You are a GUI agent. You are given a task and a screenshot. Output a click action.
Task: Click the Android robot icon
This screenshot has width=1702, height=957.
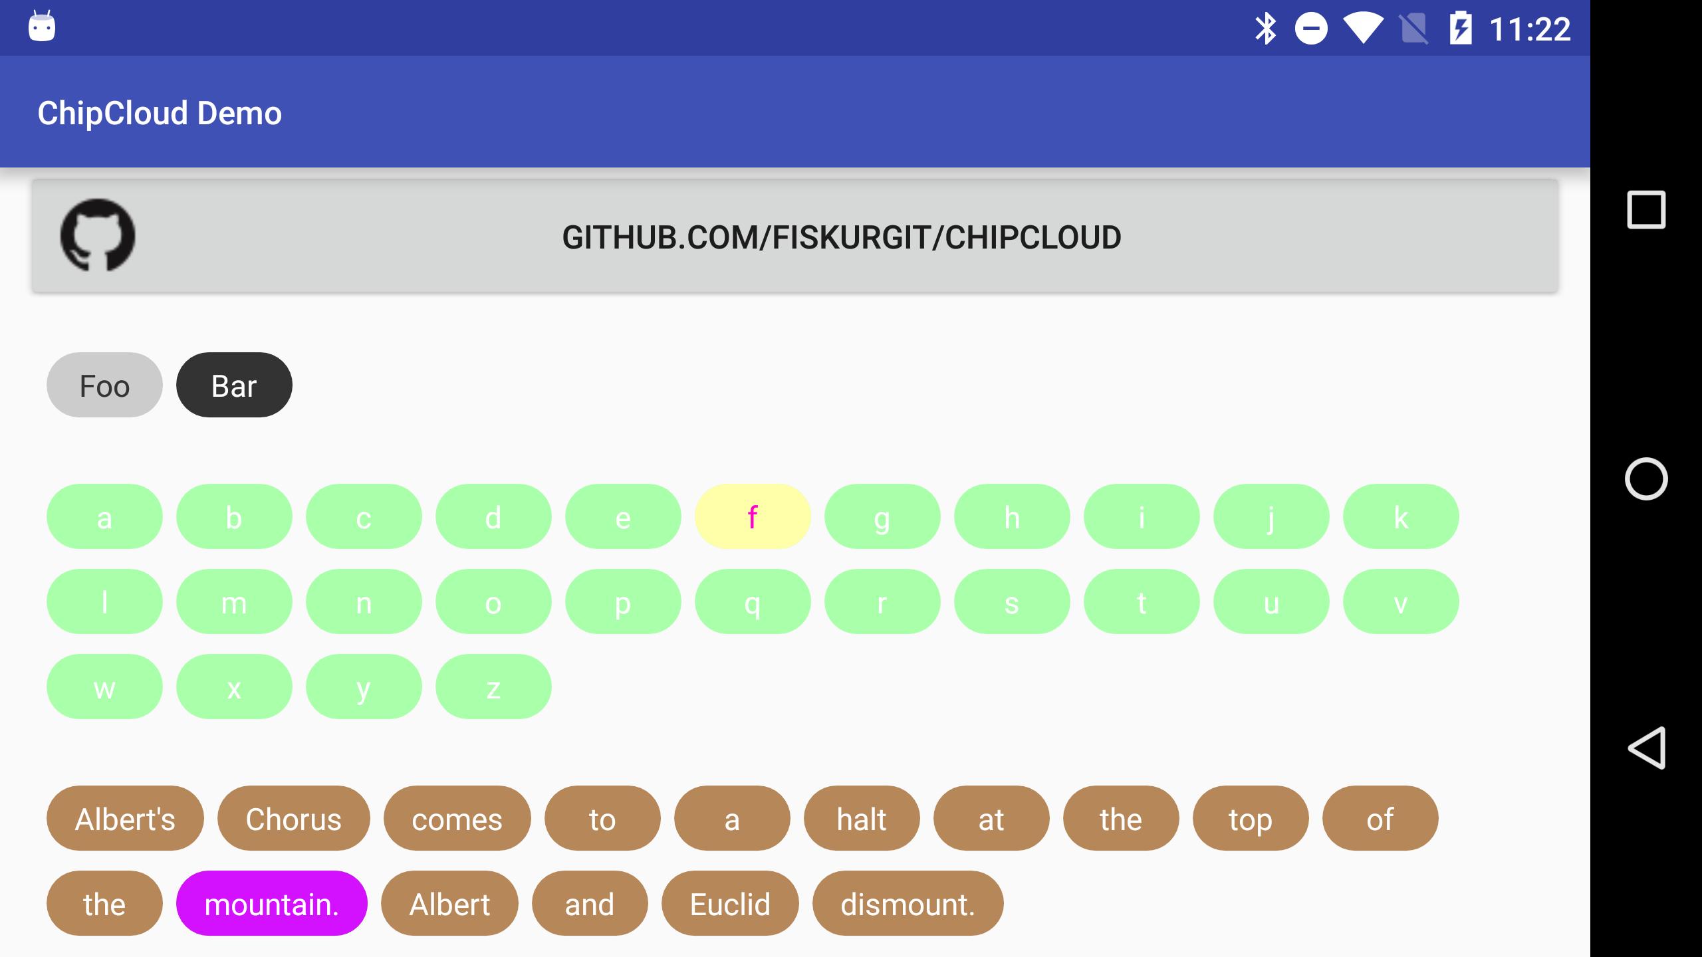[41, 26]
